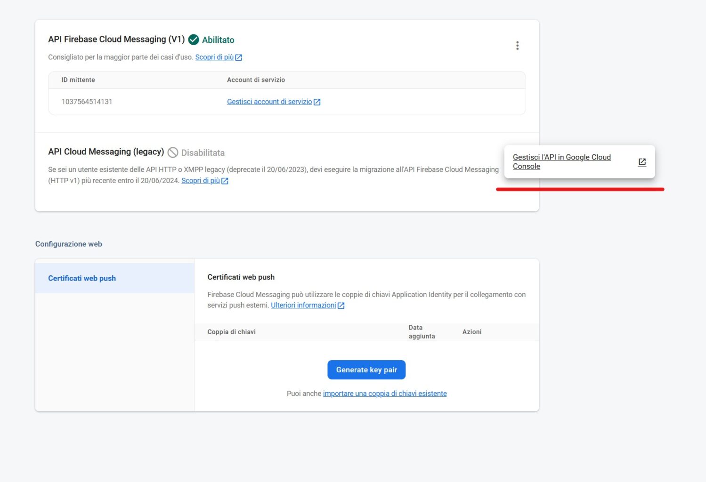Open 'Gestisci account di servizio' link

[269, 102]
